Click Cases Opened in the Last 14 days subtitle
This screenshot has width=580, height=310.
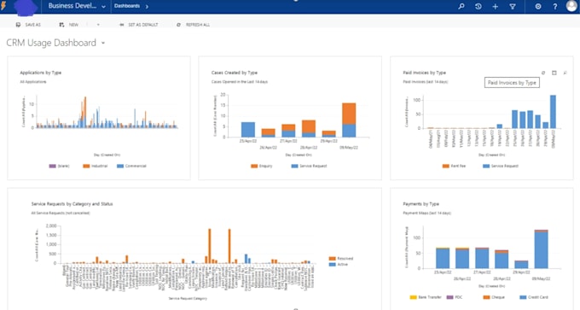coord(240,82)
